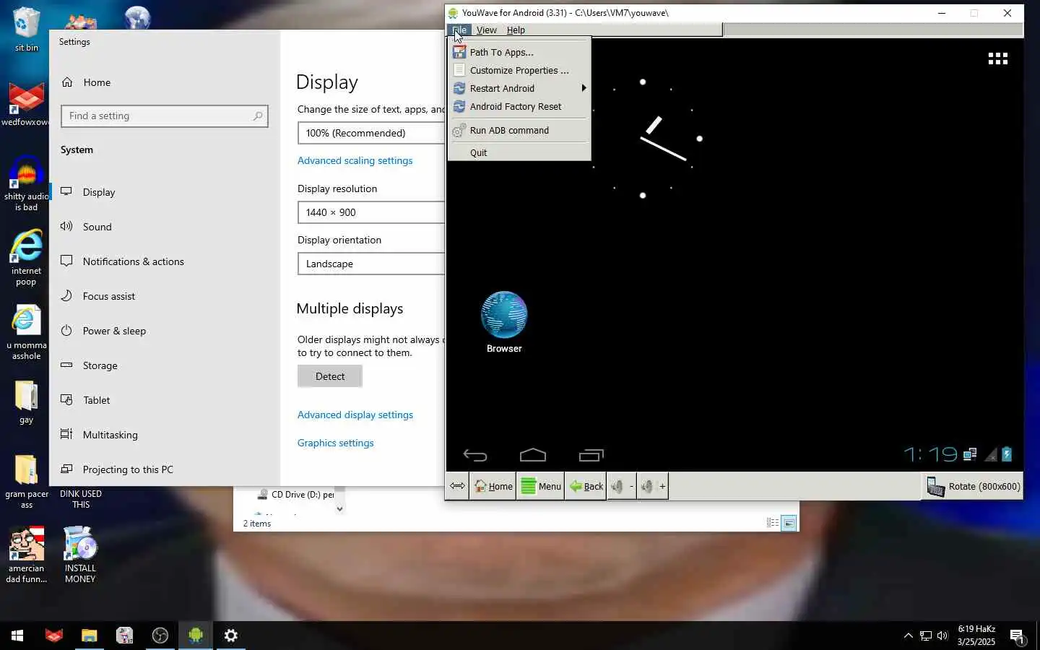Click CD Drive (D:) in Explorer window
1040x650 pixels.
click(x=296, y=495)
